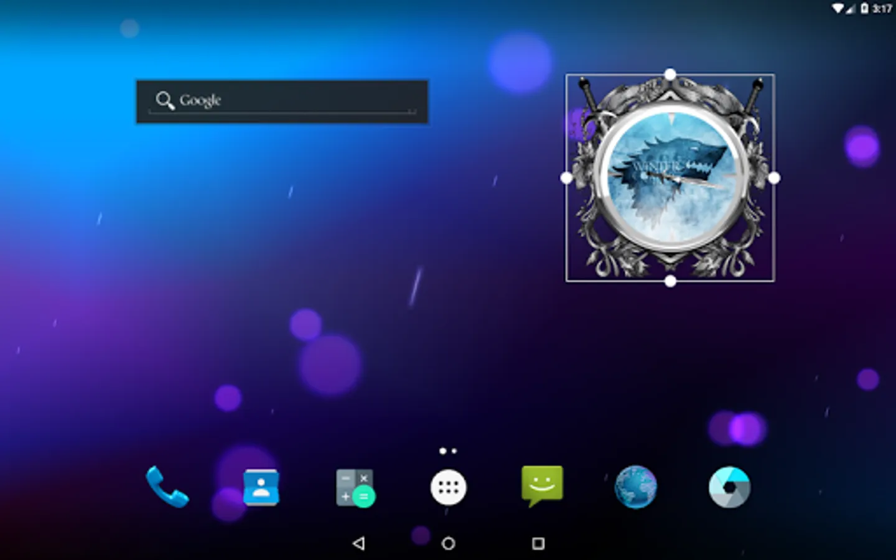This screenshot has width=896, height=560.
Task: Tap the Wi-Fi status icon
Action: 838,8
